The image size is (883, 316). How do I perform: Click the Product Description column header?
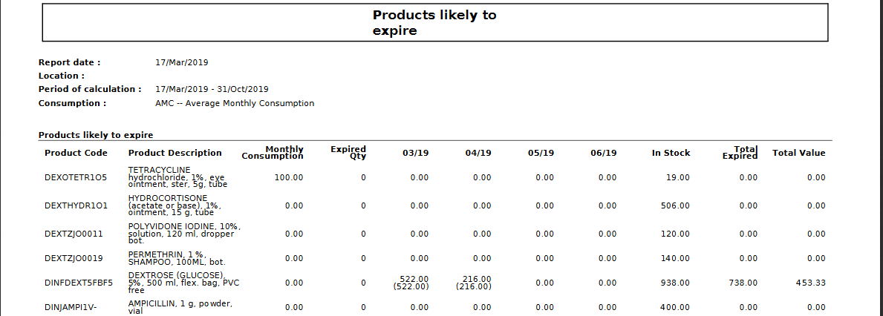(x=175, y=153)
